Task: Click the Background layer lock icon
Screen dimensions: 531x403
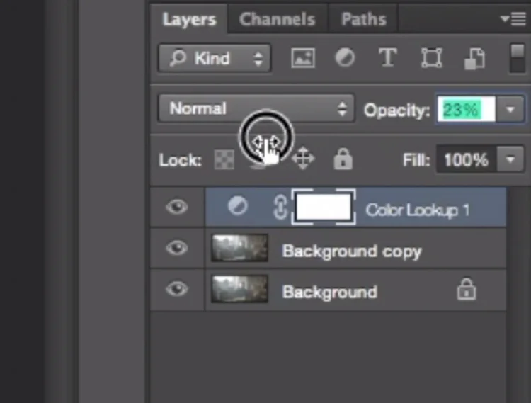Action: pos(467,290)
